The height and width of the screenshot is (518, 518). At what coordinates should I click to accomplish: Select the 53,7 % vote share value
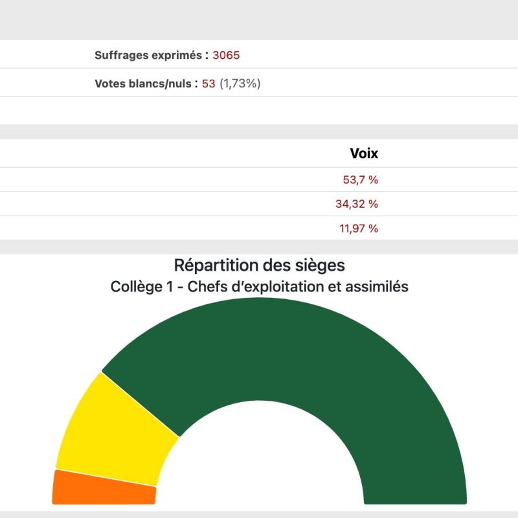tap(360, 180)
